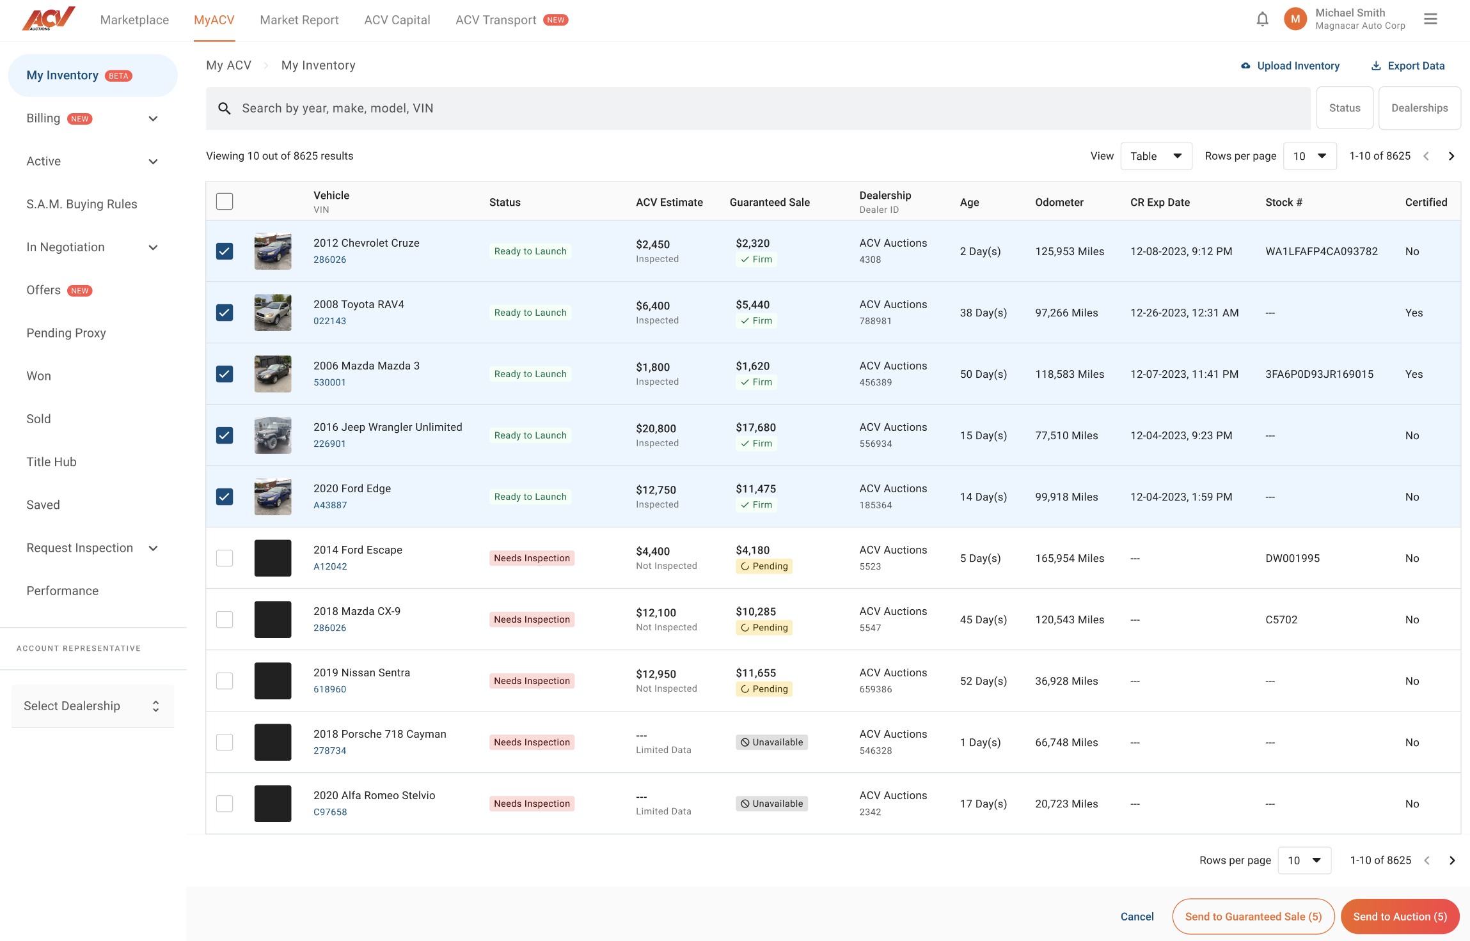Open the 2016 Jeep Wrangler thumbnail
Image resolution: width=1470 pixels, height=941 pixels.
pyautogui.click(x=273, y=435)
